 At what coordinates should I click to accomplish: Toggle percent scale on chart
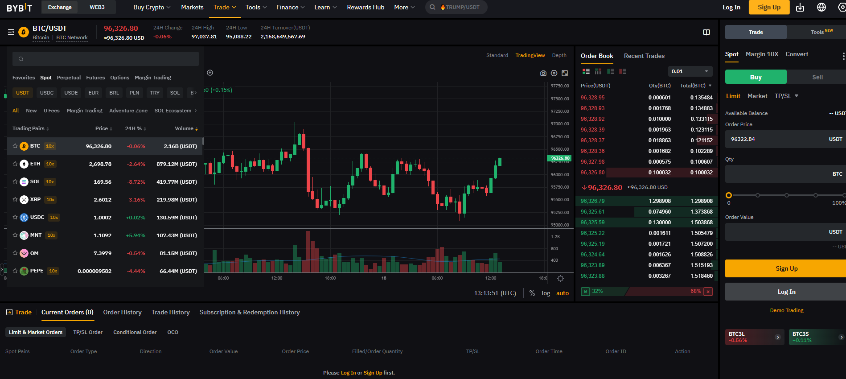(x=532, y=293)
